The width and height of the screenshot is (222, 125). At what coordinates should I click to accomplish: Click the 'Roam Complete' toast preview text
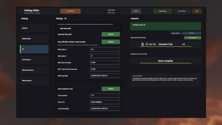(166, 61)
